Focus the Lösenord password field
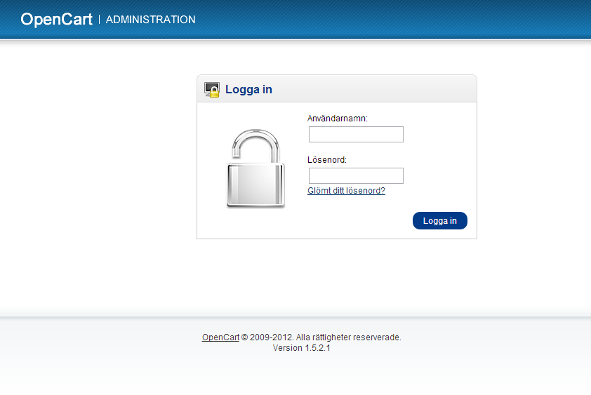The image size is (591, 395). point(356,175)
